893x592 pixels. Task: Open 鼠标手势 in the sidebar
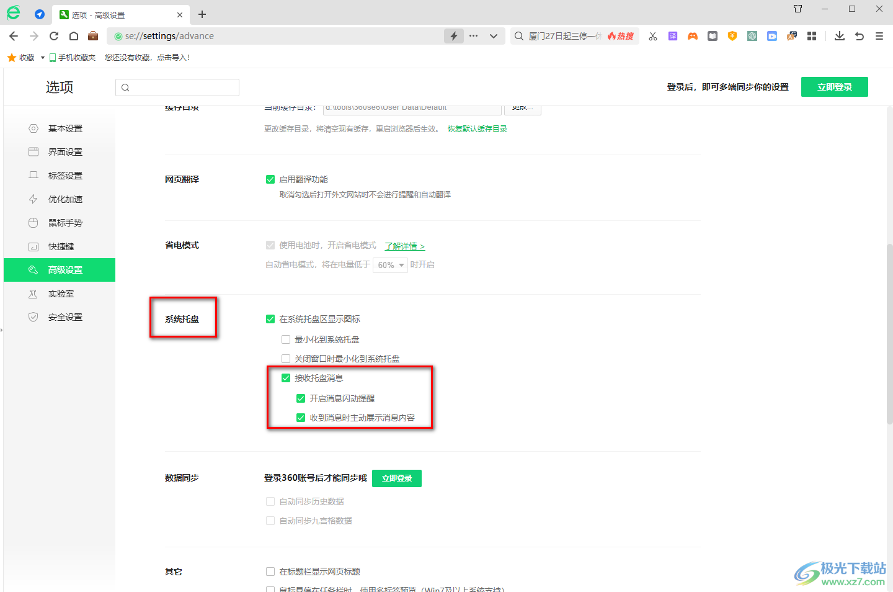(x=60, y=223)
